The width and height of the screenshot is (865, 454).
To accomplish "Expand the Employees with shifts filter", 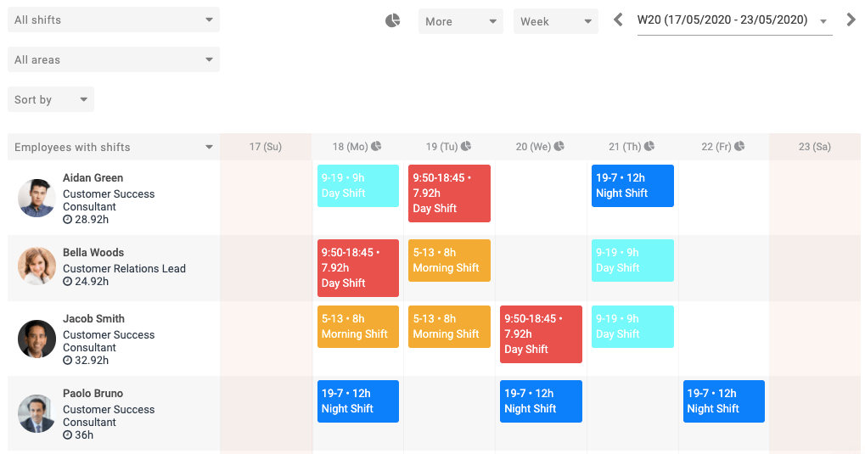I will click(113, 147).
